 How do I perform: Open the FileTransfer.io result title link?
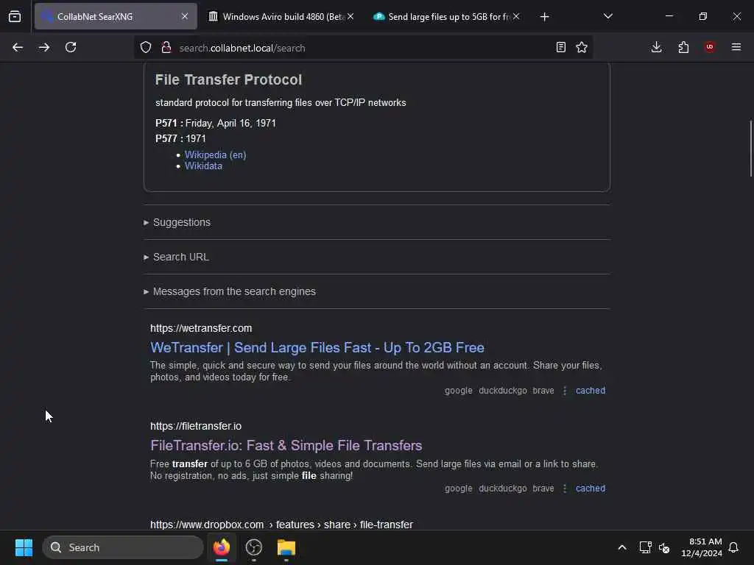(x=286, y=445)
